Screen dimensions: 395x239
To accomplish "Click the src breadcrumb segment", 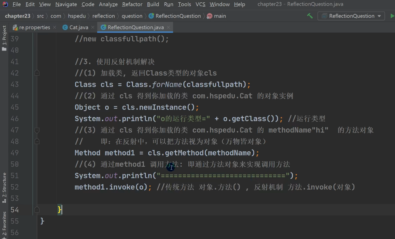I will (x=40, y=16).
